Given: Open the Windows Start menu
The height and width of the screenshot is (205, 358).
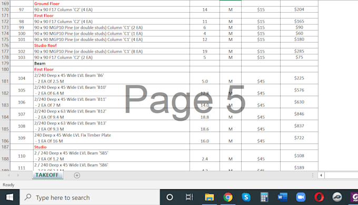Looking at the screenshot, I should (x=9, y=197).
